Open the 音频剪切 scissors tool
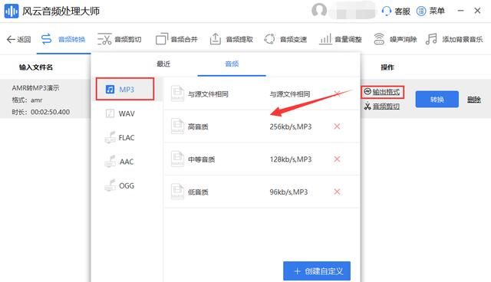 click(104, 39)
